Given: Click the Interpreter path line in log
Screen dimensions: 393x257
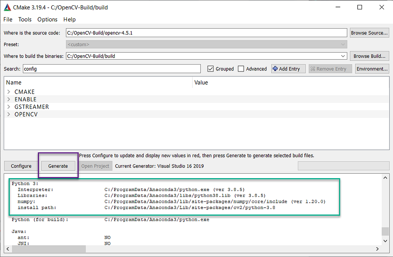Looking at the screenshot, I should click(131, 190).
